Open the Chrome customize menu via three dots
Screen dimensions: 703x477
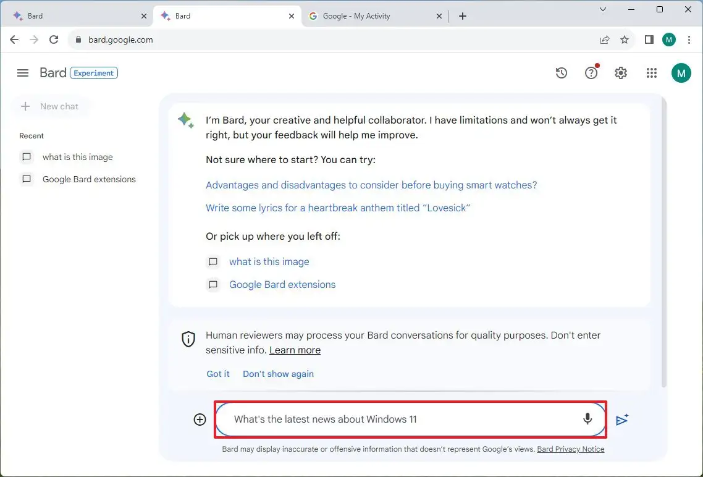689,39
